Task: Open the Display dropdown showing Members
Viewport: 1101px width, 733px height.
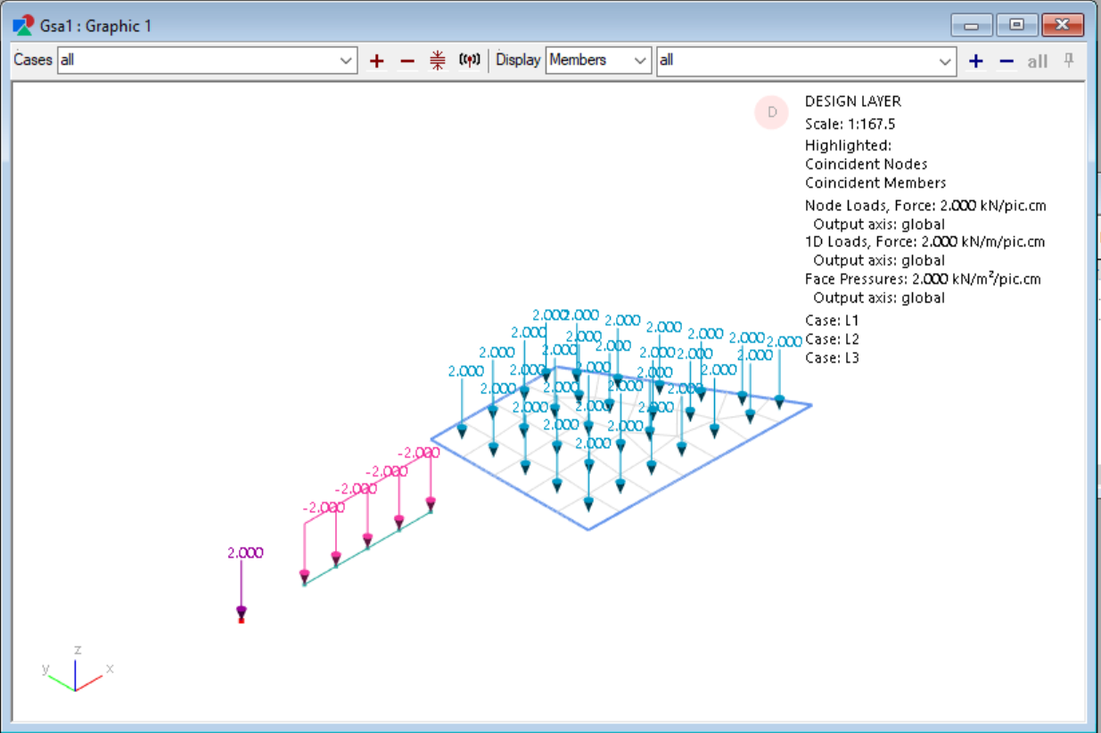Action: click(x=641, y=61)
